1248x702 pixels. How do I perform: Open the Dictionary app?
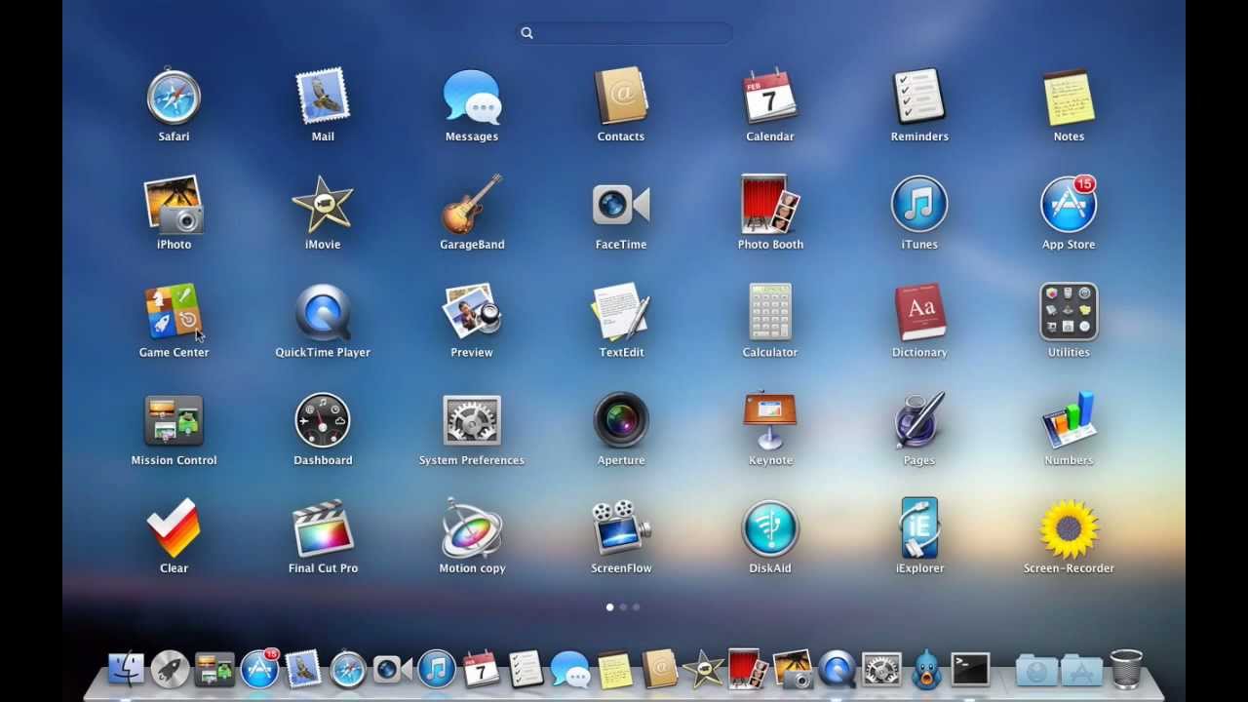pyautogui.click(x=919, y=313)
